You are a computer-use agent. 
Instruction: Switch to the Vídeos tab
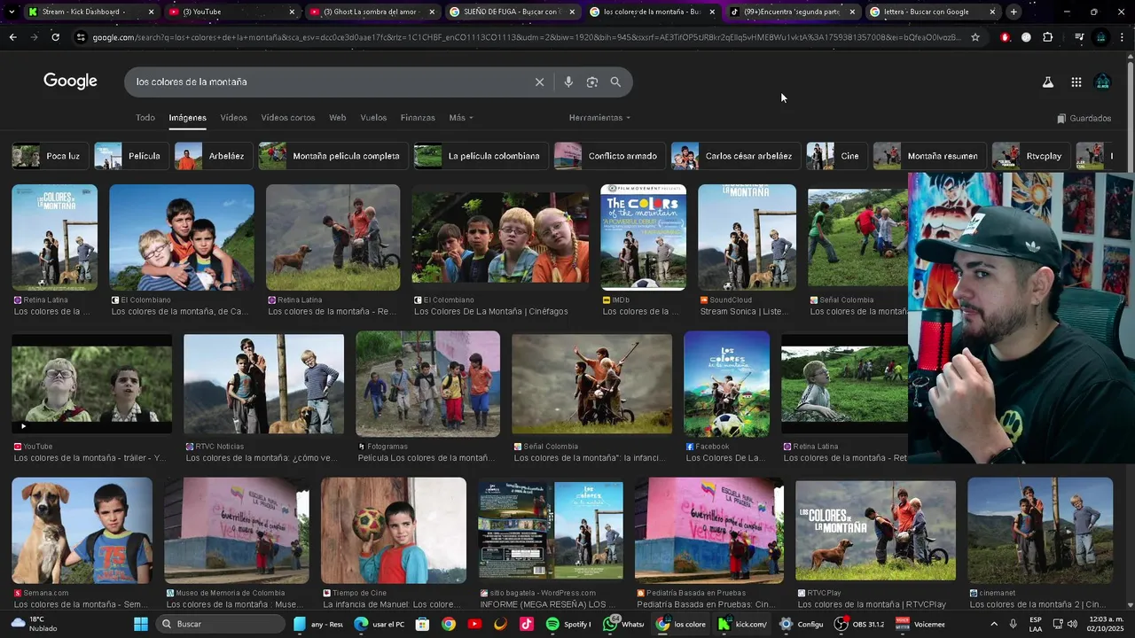coord(234,118)
